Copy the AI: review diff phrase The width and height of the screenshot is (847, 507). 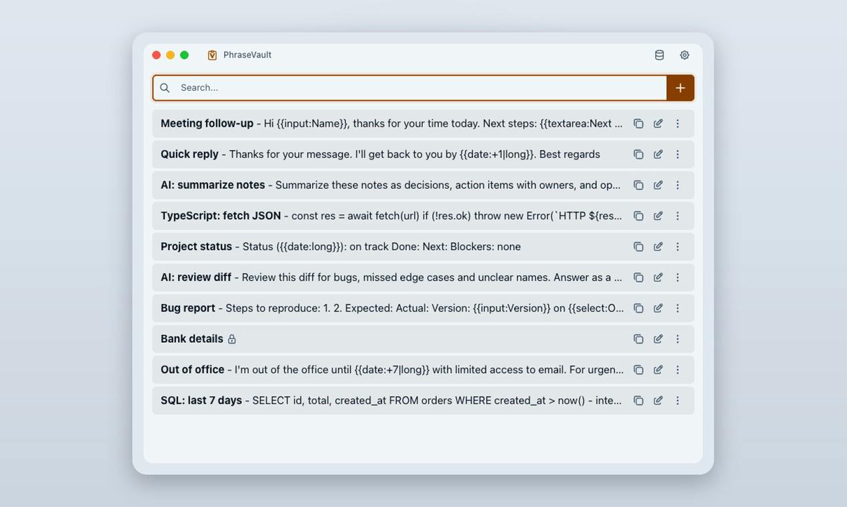pyautogui.click(x=638, y=277)
